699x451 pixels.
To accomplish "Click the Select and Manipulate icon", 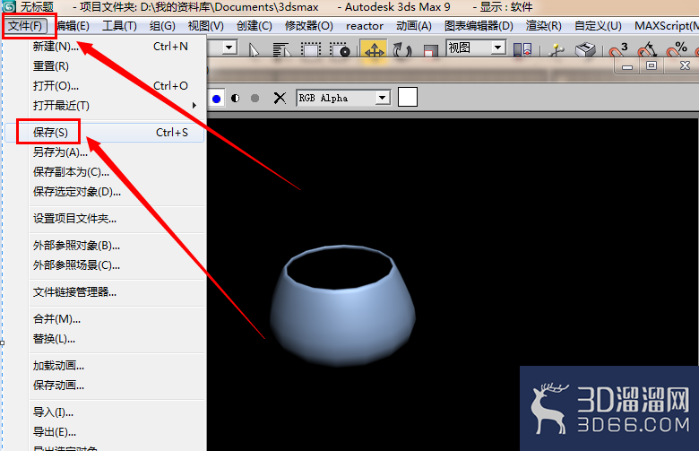I will pyautogui.click(x=556, y=50).
